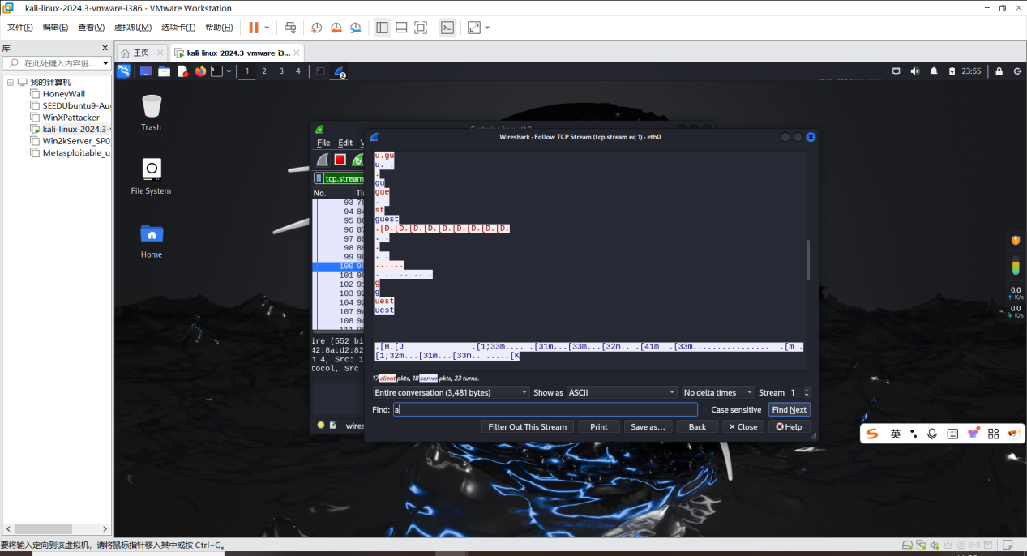
Task: Open the terminal emulator panel icon
Action: tap(216, 71)
